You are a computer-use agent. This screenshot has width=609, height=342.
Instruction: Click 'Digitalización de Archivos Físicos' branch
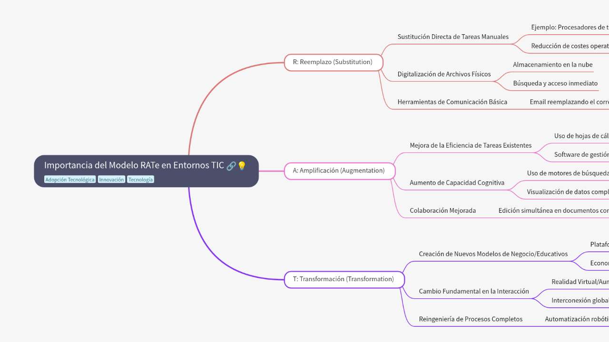pos(444,74)
